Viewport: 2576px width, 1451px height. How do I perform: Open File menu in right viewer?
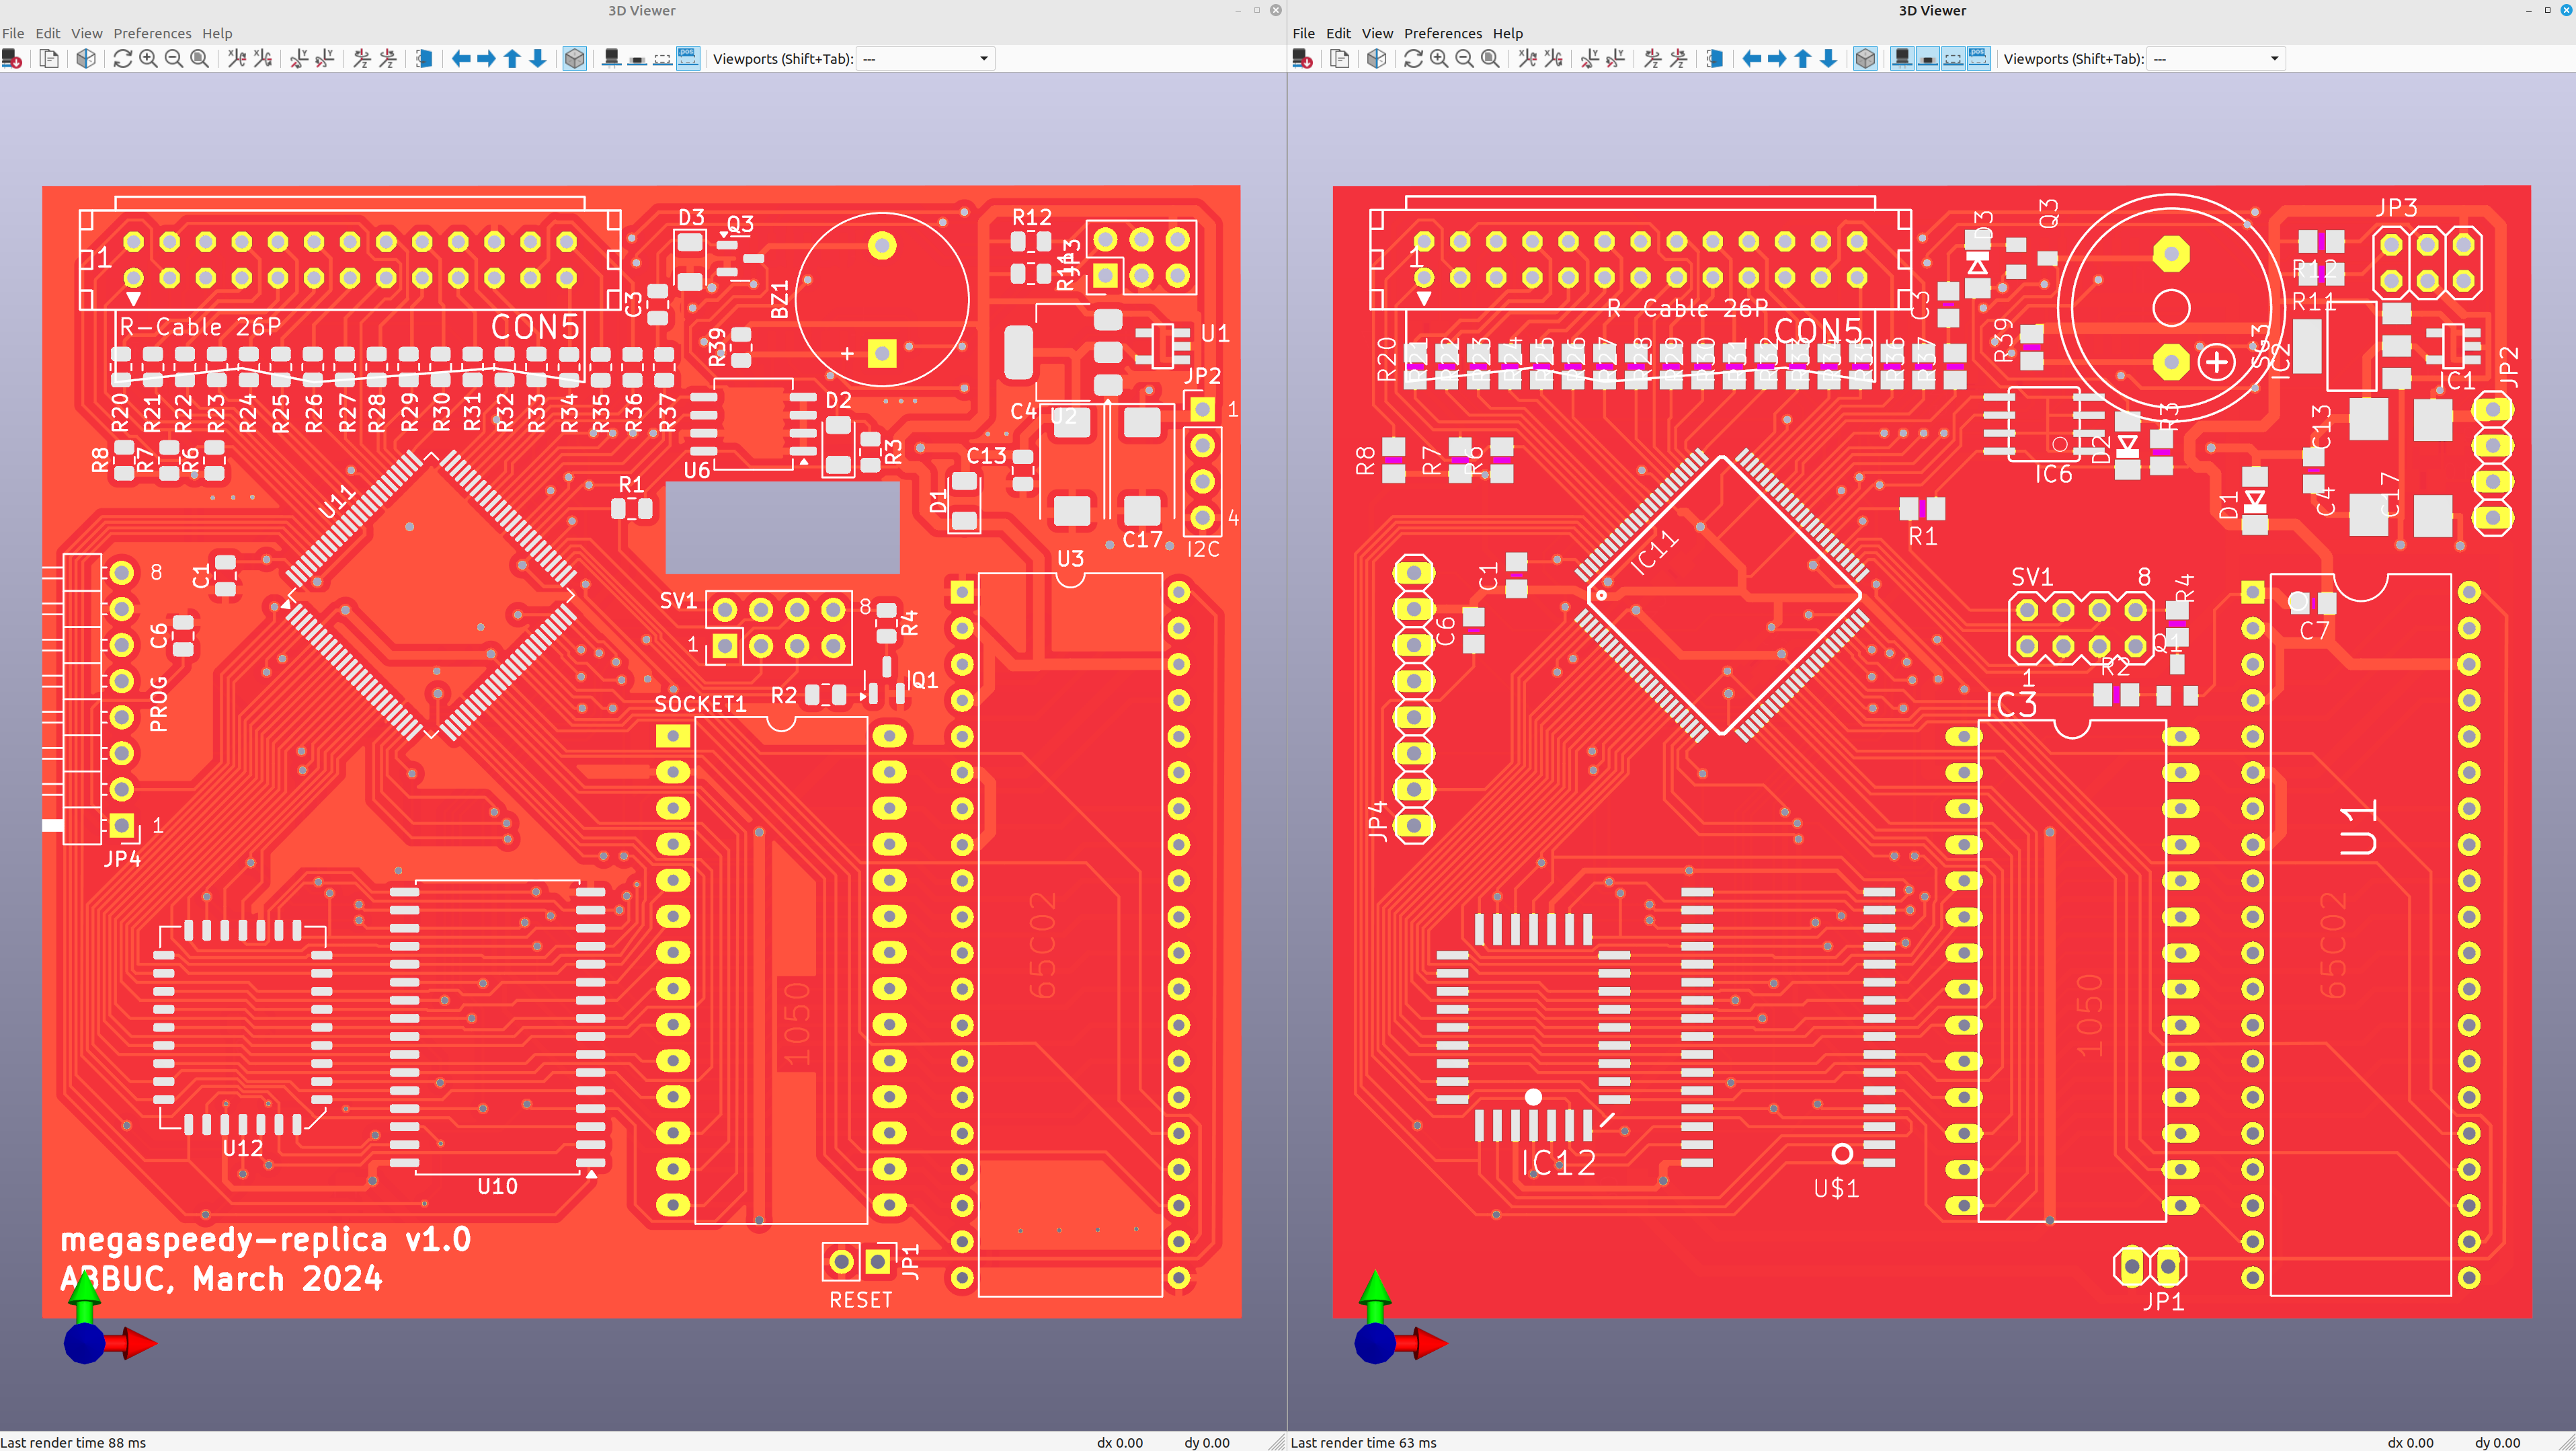pos(1303,33)
